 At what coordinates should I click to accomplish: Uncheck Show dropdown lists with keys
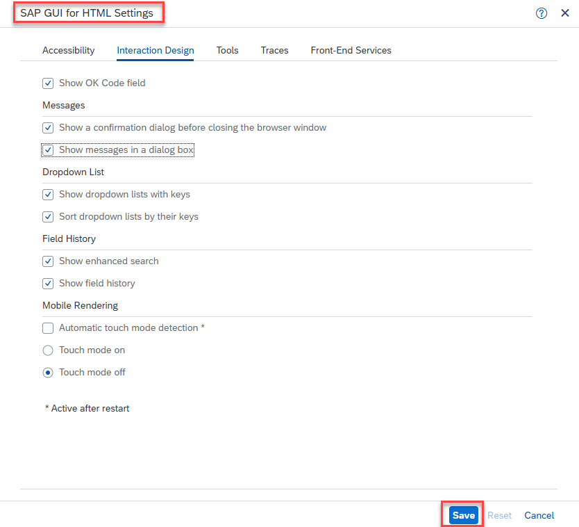tap(48, 195)
